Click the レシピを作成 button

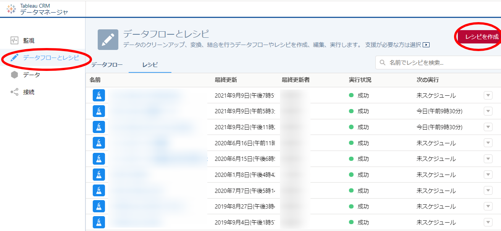481,37
